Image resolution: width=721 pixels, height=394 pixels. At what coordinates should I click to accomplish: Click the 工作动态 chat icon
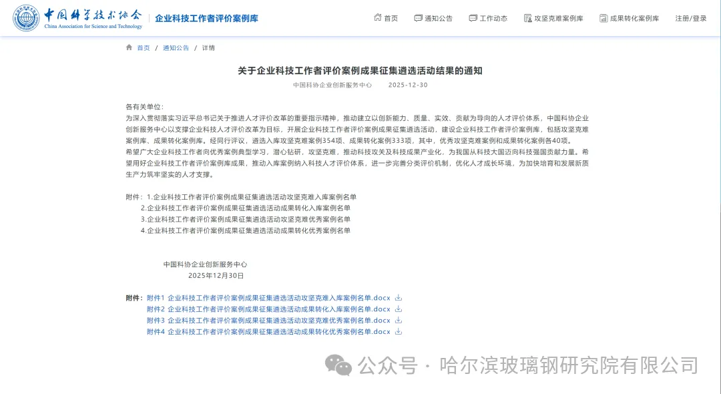coord(473,18)
